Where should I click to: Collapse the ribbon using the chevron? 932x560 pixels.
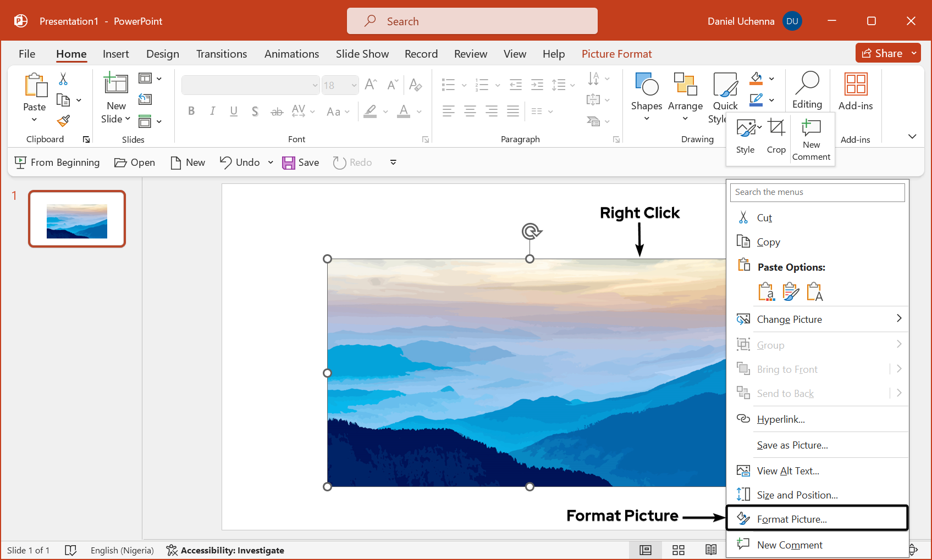pos(912,136)
